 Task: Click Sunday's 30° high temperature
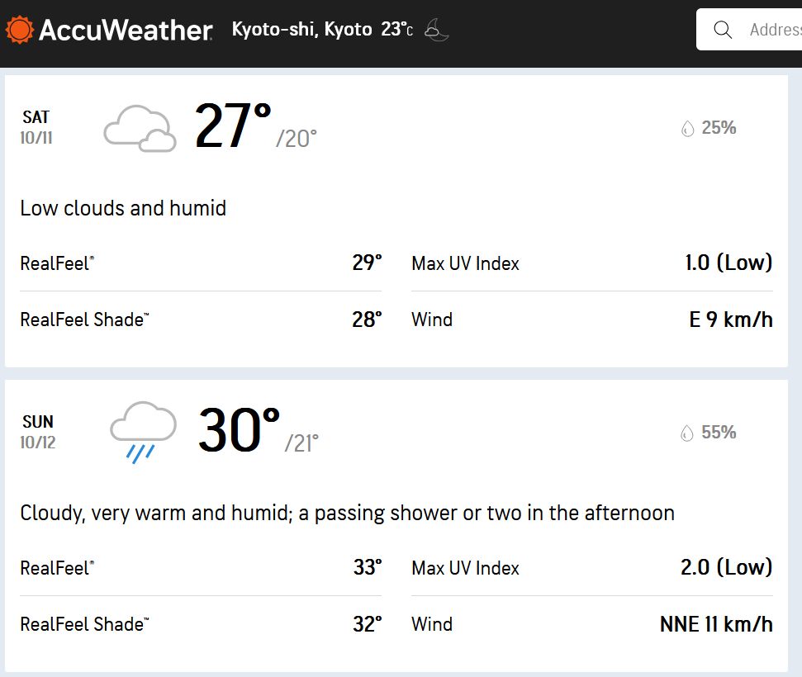click(239, 431)
